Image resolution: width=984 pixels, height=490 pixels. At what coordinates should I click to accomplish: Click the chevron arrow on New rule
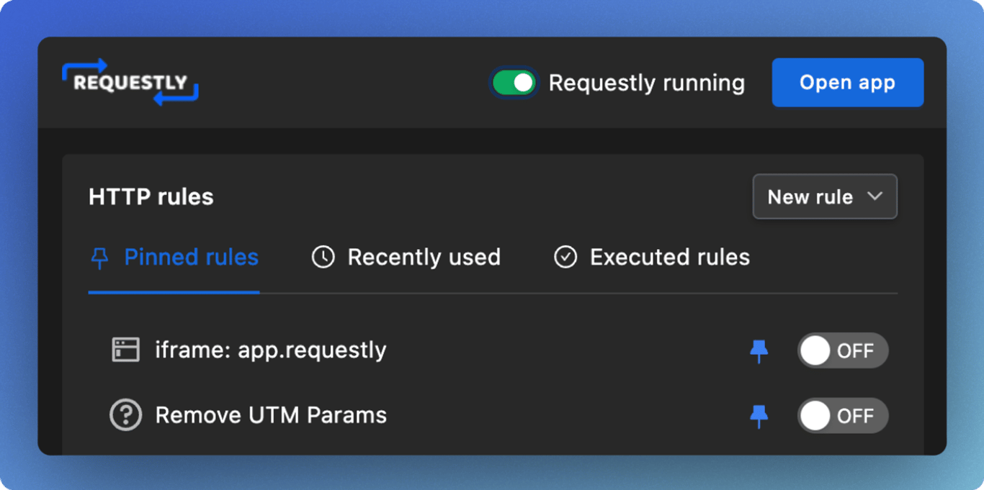[x=875, y=196]
